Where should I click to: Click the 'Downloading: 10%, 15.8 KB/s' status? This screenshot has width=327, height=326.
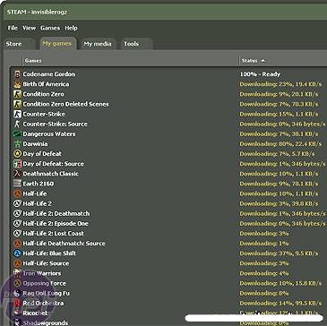pos(280,283)
